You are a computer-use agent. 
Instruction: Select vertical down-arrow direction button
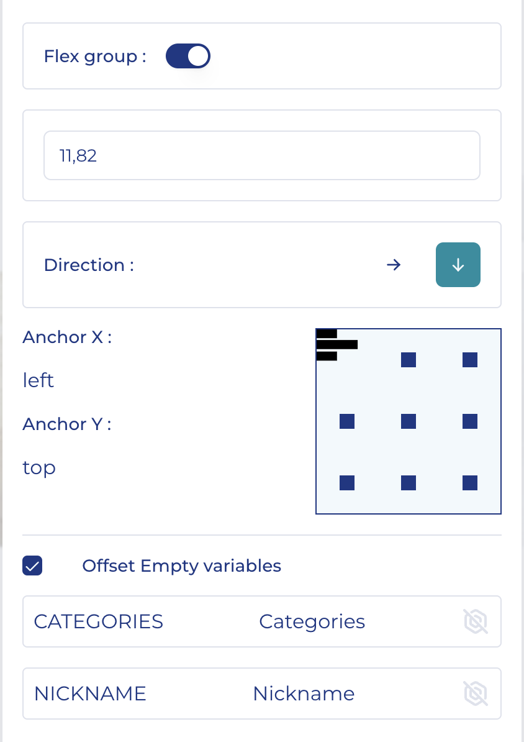pyautogui.click(x=458, y=265)
